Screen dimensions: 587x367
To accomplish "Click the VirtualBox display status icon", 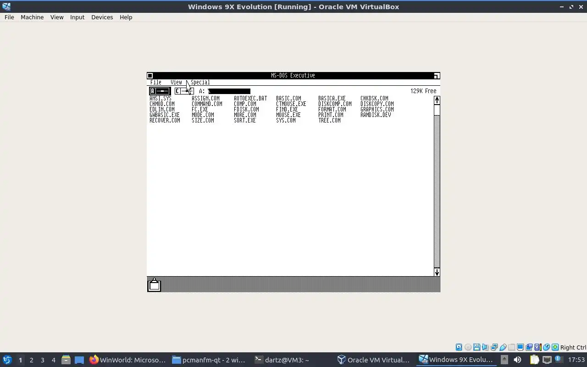I will click(521, 347).
